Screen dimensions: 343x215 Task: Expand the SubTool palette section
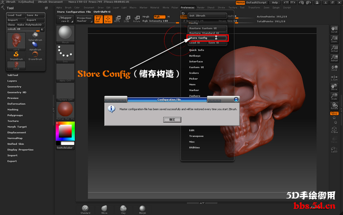coord(13,75)
